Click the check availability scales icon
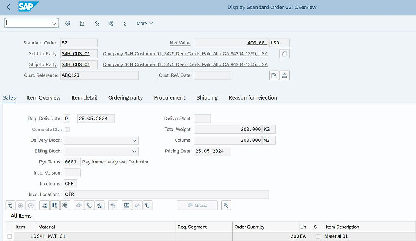 (79, 205)
